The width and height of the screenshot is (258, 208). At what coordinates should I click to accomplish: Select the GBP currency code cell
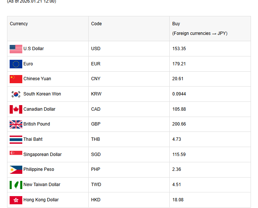tap(96, 124)
